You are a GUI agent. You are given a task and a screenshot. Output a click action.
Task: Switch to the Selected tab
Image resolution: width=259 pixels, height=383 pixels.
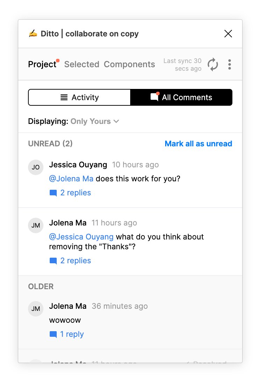pos(82,64)
